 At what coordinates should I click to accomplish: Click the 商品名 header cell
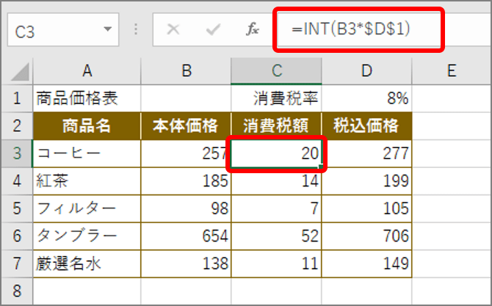click(87, 125)
